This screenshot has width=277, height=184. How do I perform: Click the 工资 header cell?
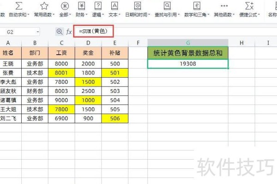(61, 53)
